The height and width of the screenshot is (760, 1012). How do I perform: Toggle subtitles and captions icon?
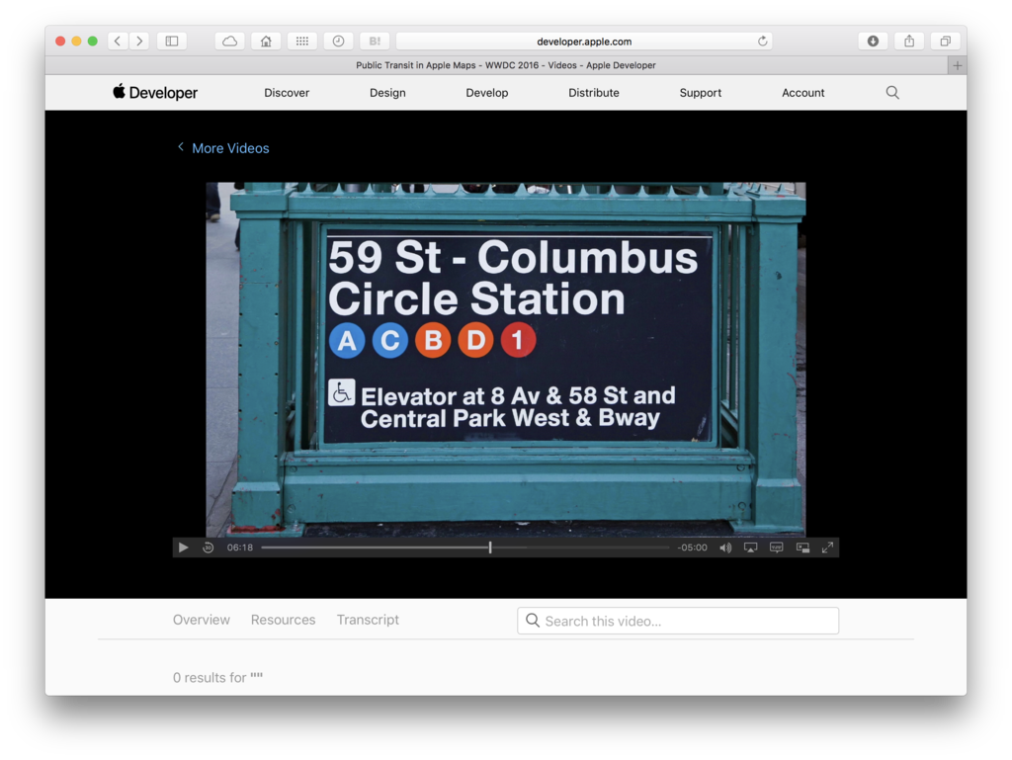(x=777, y=548)
